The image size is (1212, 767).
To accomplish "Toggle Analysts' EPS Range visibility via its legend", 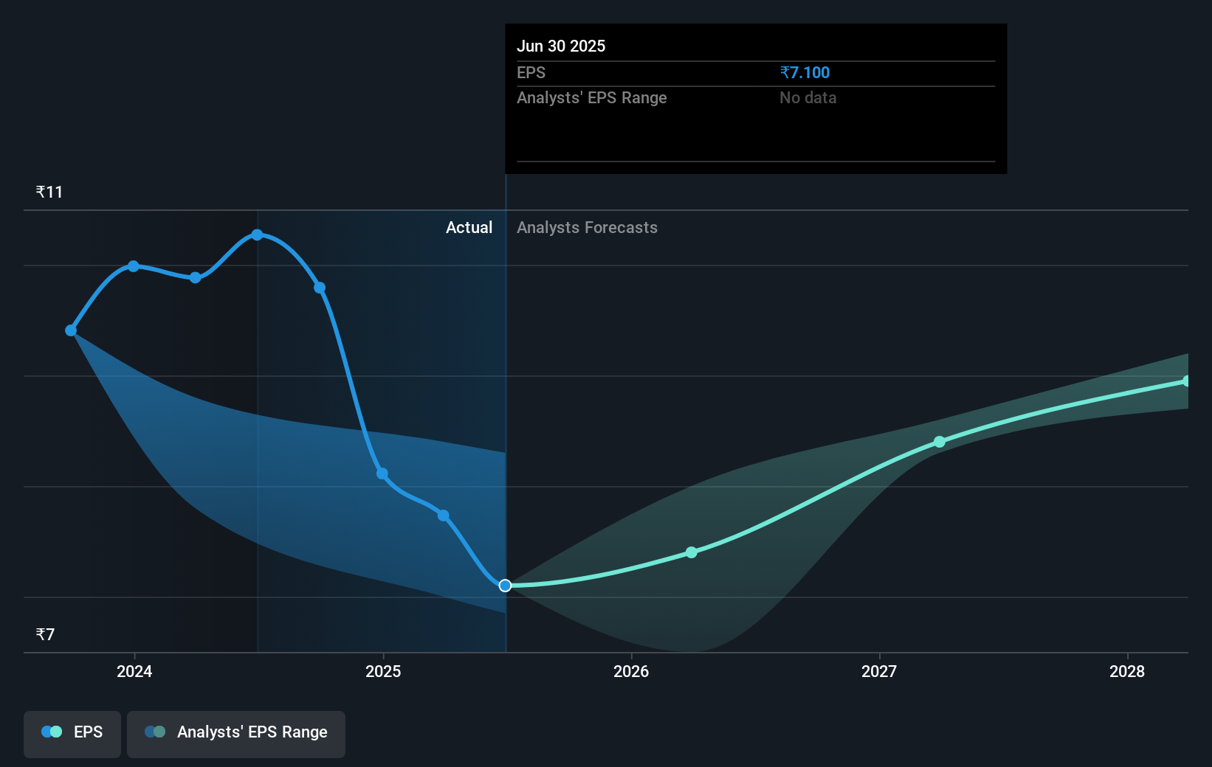I will (x=235, y=734).
